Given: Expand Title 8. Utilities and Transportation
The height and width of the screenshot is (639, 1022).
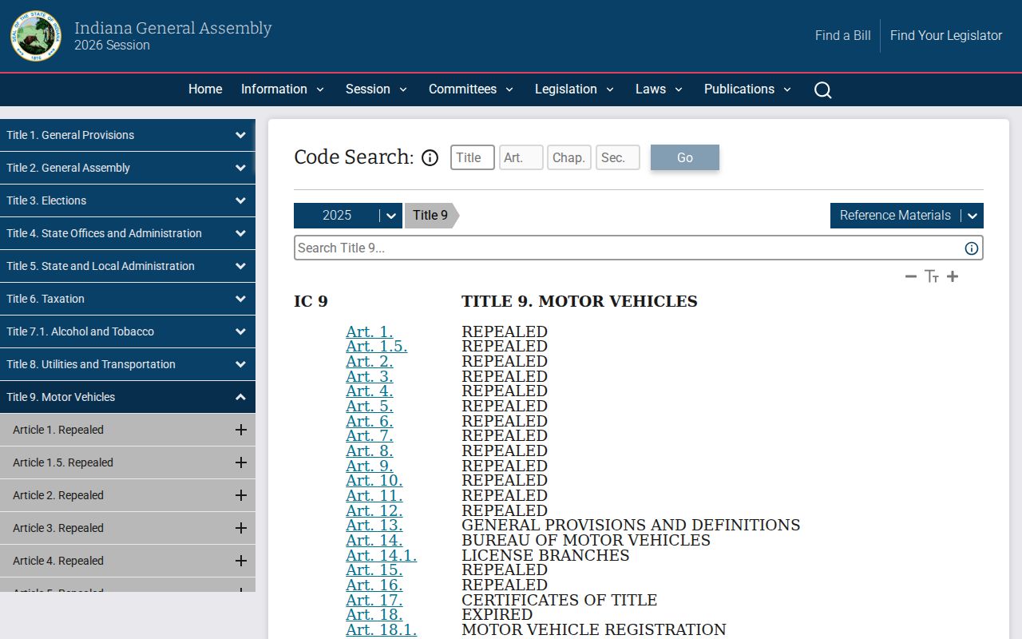Looking at the screenshot, I should [128, 364].
